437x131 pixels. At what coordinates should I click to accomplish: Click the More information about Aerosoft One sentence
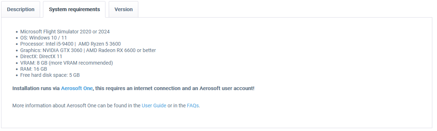tap(106, 106)
